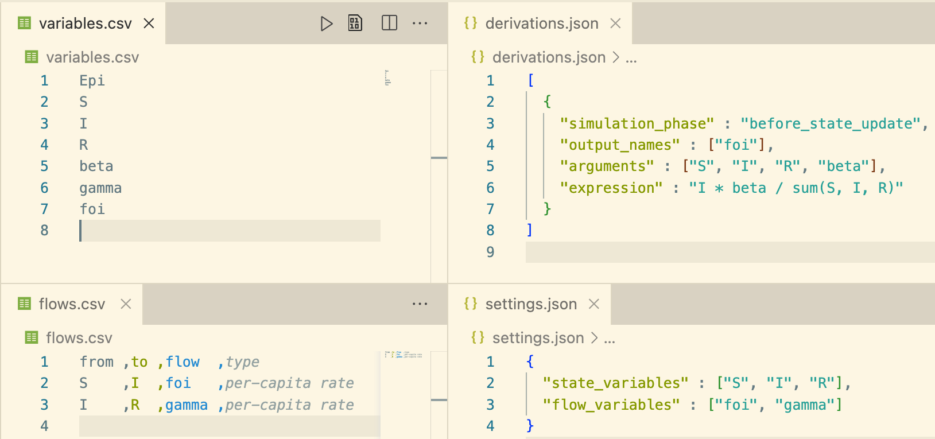
Task: Close the flows.csv tab
Action: 126,304
